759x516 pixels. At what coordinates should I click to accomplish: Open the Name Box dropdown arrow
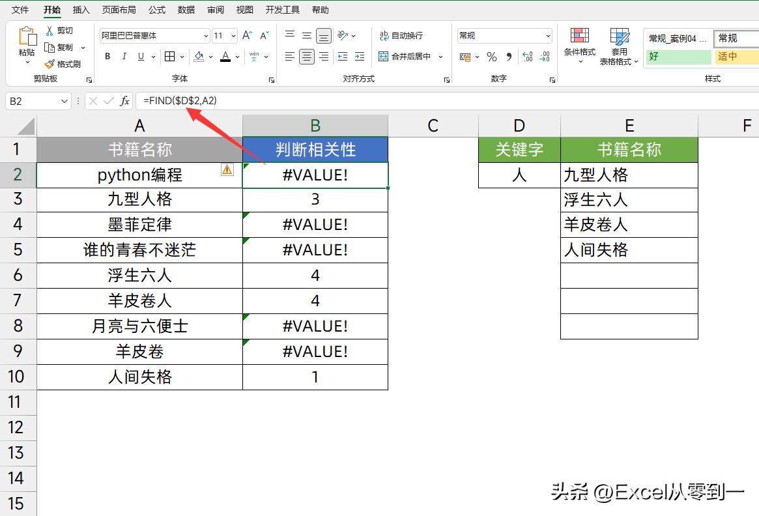[63, 101]
